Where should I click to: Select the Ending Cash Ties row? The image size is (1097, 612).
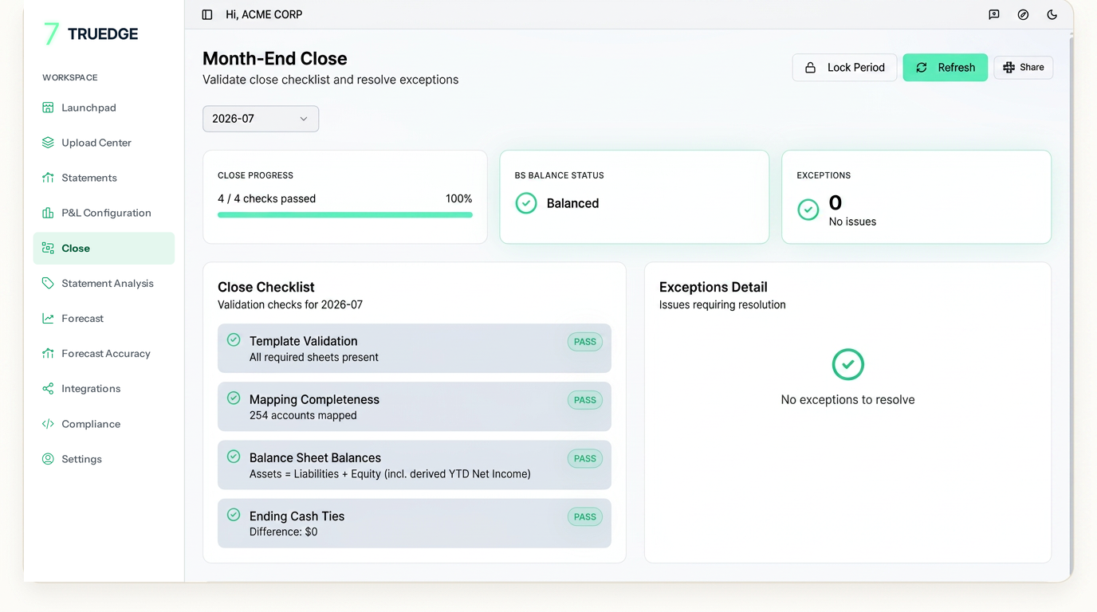click(x=415, y=523)
